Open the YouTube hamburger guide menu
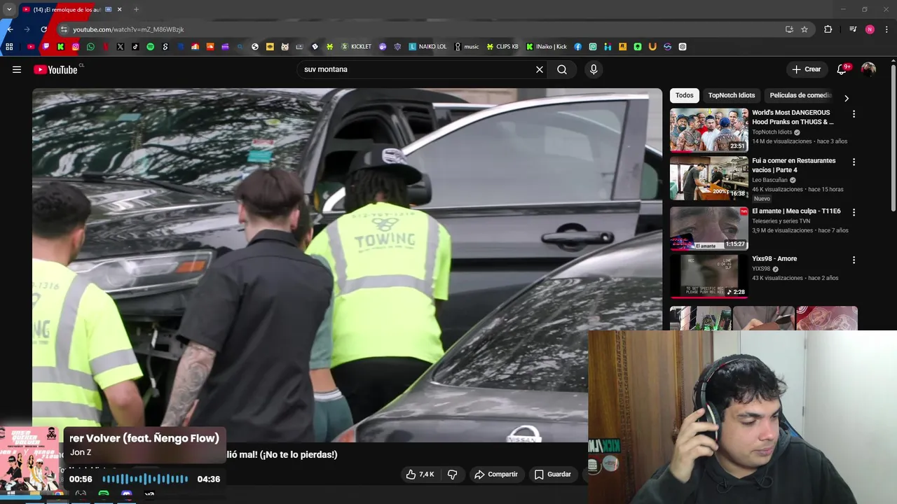 coord(17,69)
